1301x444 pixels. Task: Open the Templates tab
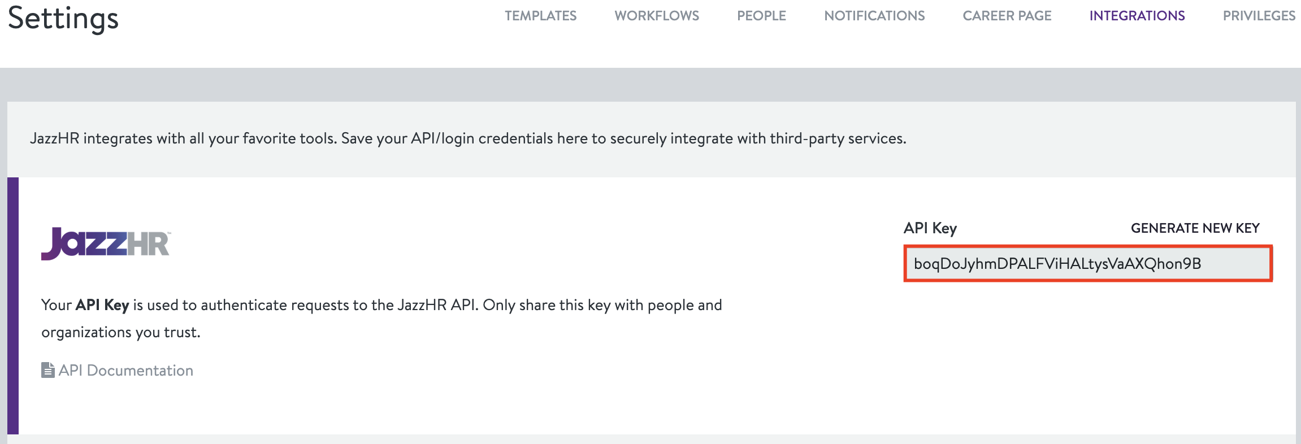click(540, 16)
